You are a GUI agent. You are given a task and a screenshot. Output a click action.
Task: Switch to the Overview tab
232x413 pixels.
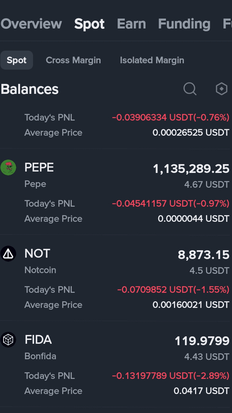[31, 24]
